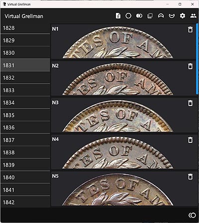Select year 1829 in list
Viewport: 199px width, 223px height.
point(25,40)
